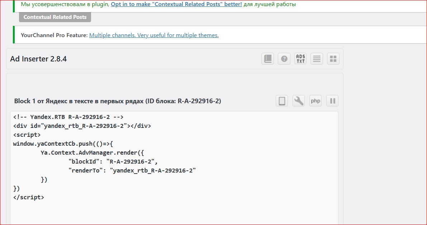Image resolution: width=427 pixels, height=225 pixels.
Task: Click the opening '<script>' tag line
Action: (x=27, y=135)
